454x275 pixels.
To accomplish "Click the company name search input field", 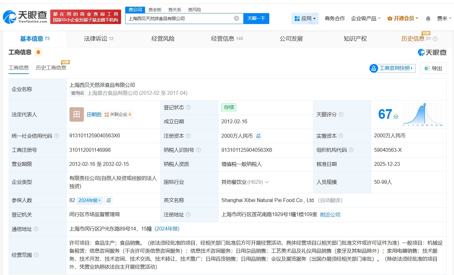I will pyautogui.click(x=179, y=19).
